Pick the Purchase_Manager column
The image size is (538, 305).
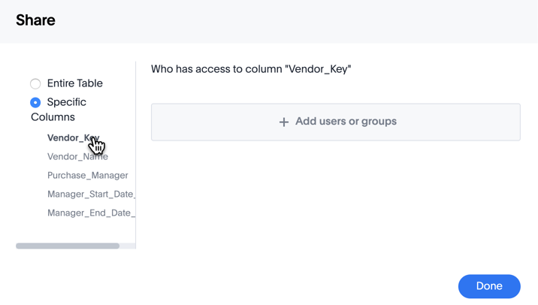tap(87, 175)
